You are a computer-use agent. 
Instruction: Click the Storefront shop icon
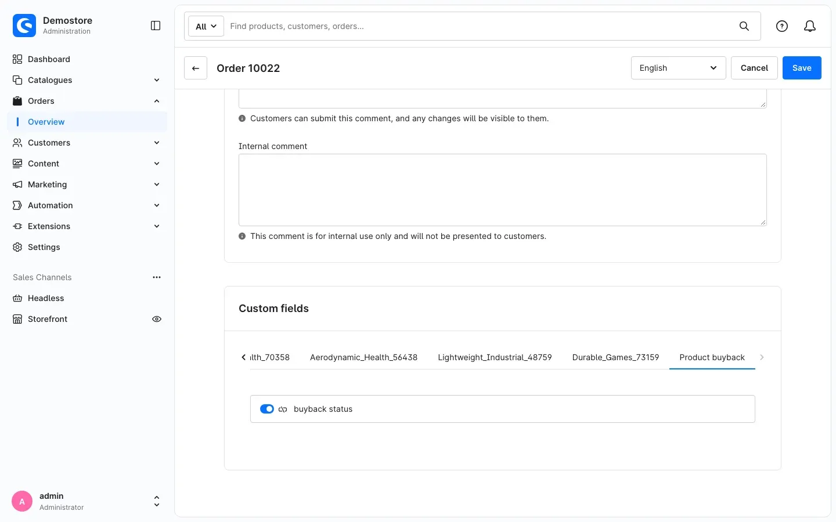[17, 319]
